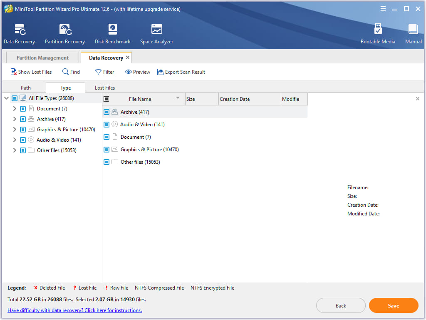
Task: Click Export Scan Result
Action: point(181,72)
